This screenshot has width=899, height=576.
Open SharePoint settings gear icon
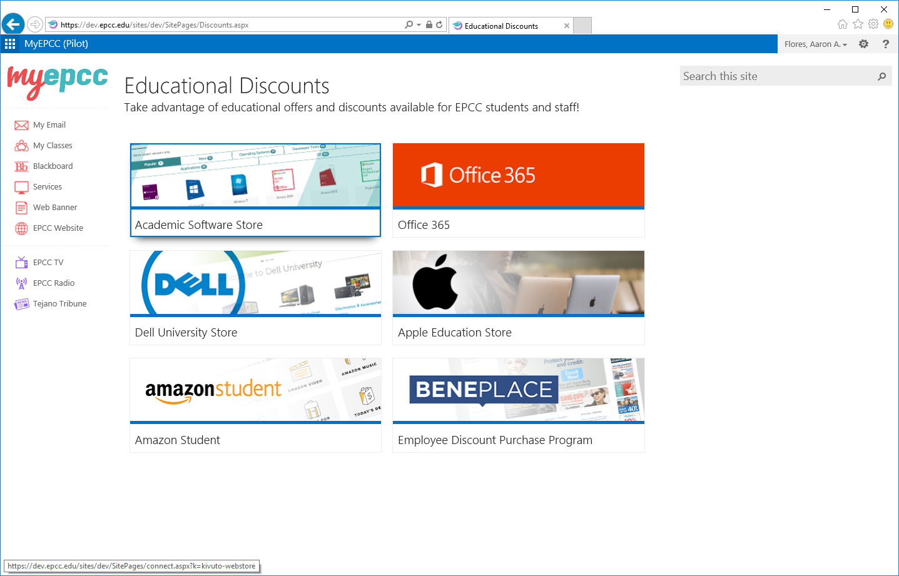pos(864,44)
